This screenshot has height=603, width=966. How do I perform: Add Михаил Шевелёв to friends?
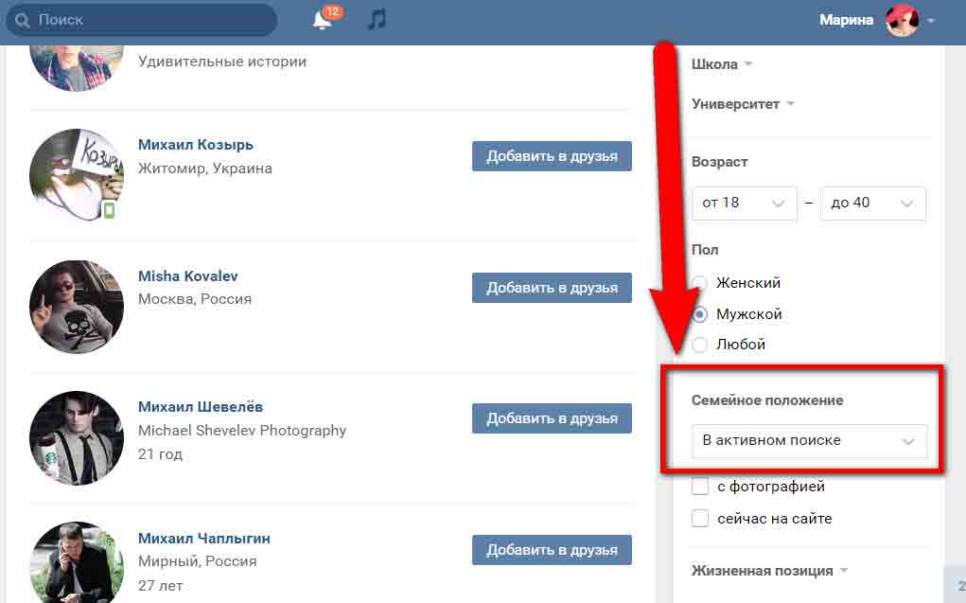552,418
